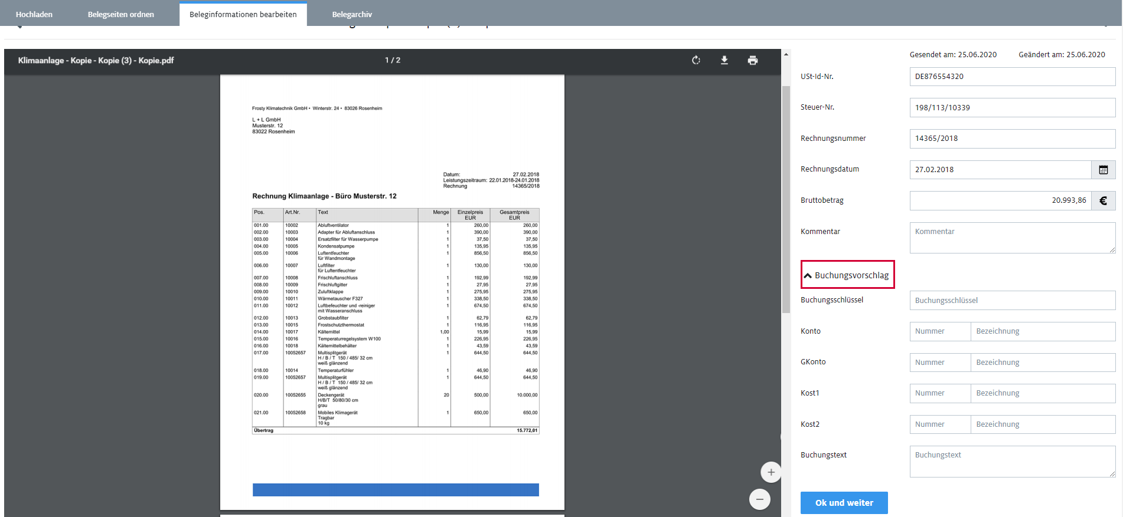Focus the USt-Id-Nr. input field

tap(1012, 77)
